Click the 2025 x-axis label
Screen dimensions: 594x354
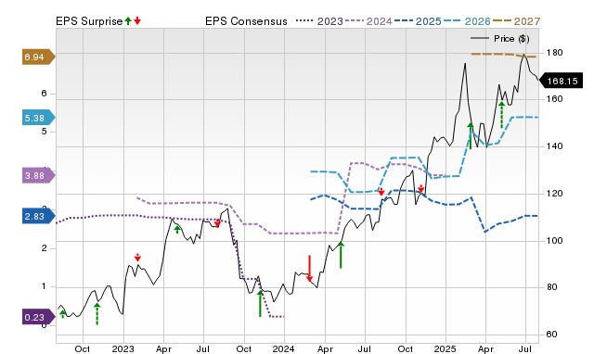(445, 348)
